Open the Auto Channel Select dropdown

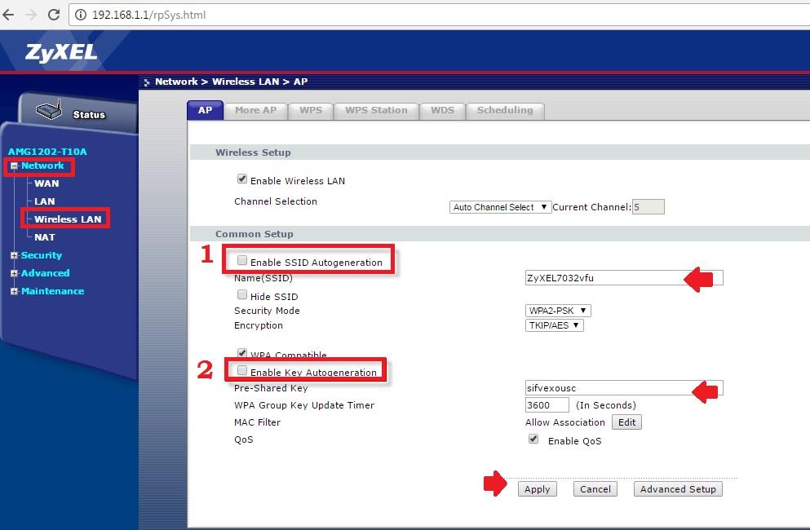(x=501, y=207)
